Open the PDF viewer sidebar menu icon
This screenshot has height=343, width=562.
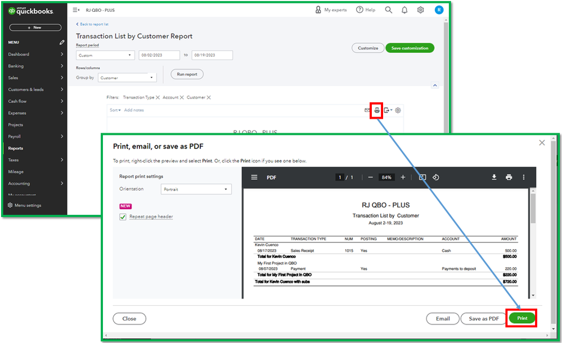click(x=254, y=178)
